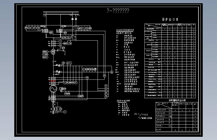Pick the dashed-outline grounding transformer box
The image size is (217, 140).
tap(55, 108)
